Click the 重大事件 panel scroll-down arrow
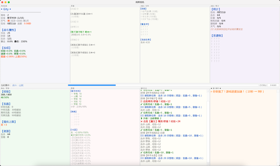Screen dimensions: 280x166 (278, 164)
